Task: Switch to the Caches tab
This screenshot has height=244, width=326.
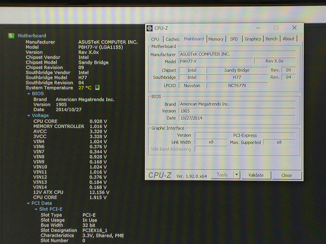Action: pos(172,39)
